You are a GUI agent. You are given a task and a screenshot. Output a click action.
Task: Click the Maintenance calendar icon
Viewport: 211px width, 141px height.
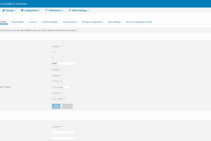point(46,10)
